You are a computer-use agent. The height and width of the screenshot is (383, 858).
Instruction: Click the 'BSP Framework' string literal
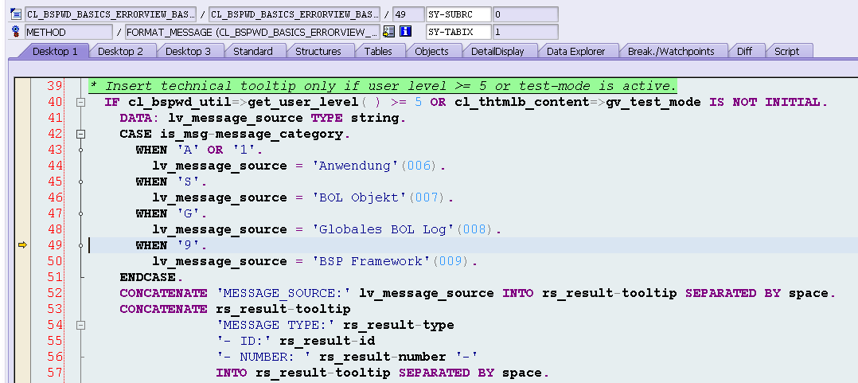click(x=371, y=261)
